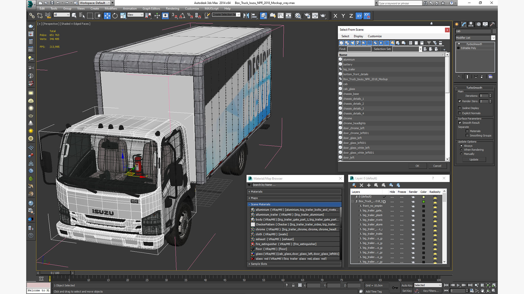Screen dimensions: 524x294
Task: Click the Mirror tool icon
Action: 246,16
